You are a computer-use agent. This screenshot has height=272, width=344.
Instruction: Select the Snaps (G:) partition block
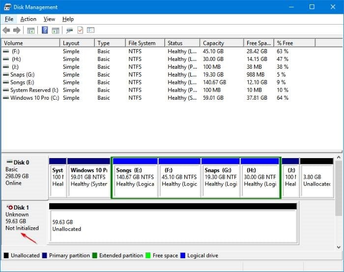tap(221, 177)
